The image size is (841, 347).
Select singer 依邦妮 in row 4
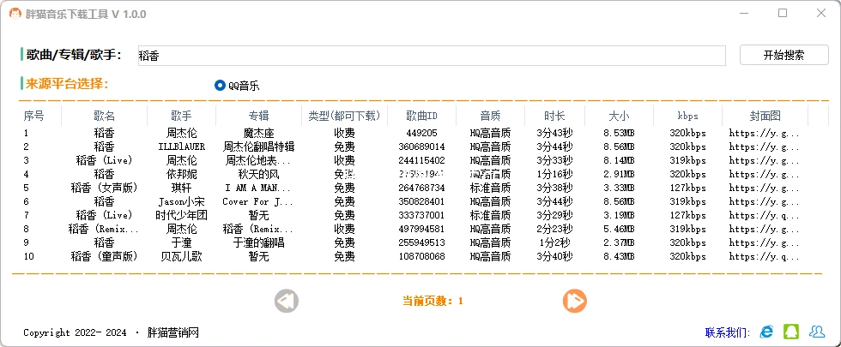pyautogui.click(x=181, y=175)
